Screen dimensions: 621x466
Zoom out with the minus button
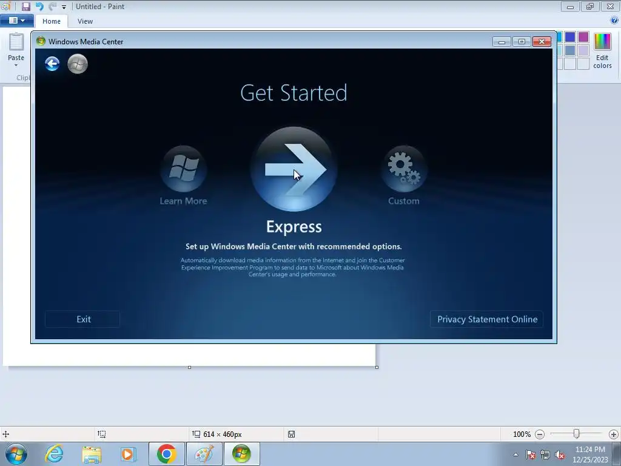click(x=539, y=434)
